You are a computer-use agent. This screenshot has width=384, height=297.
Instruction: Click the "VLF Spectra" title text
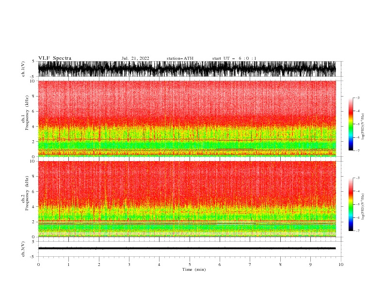(55, 58)
